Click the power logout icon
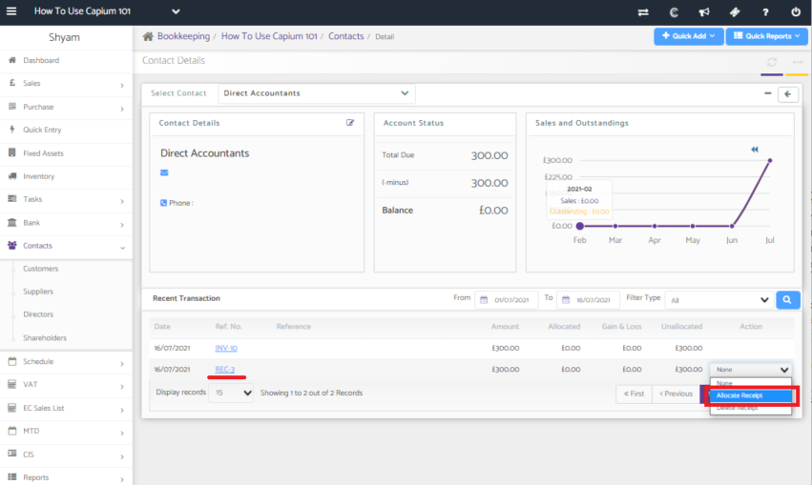The image size is (812, 485). point(796,11)
